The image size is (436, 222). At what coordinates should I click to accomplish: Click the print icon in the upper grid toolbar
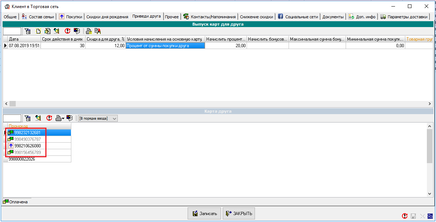(89, 31)
